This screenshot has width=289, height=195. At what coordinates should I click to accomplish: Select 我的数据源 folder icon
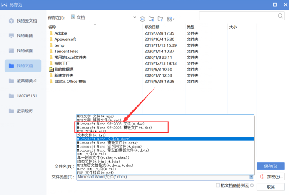point(51,69)
